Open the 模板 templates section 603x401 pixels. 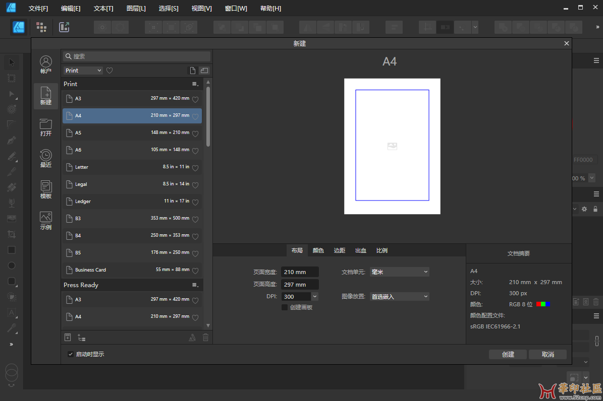[46, 189]
